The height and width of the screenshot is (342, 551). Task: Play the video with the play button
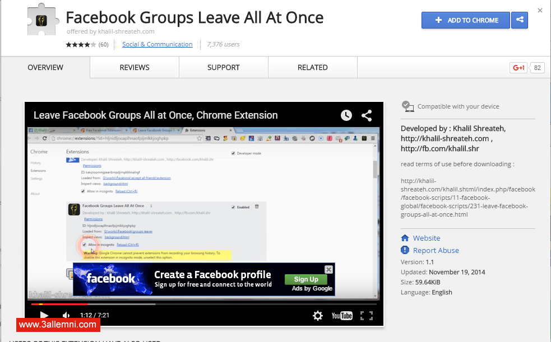click(44, 315)
